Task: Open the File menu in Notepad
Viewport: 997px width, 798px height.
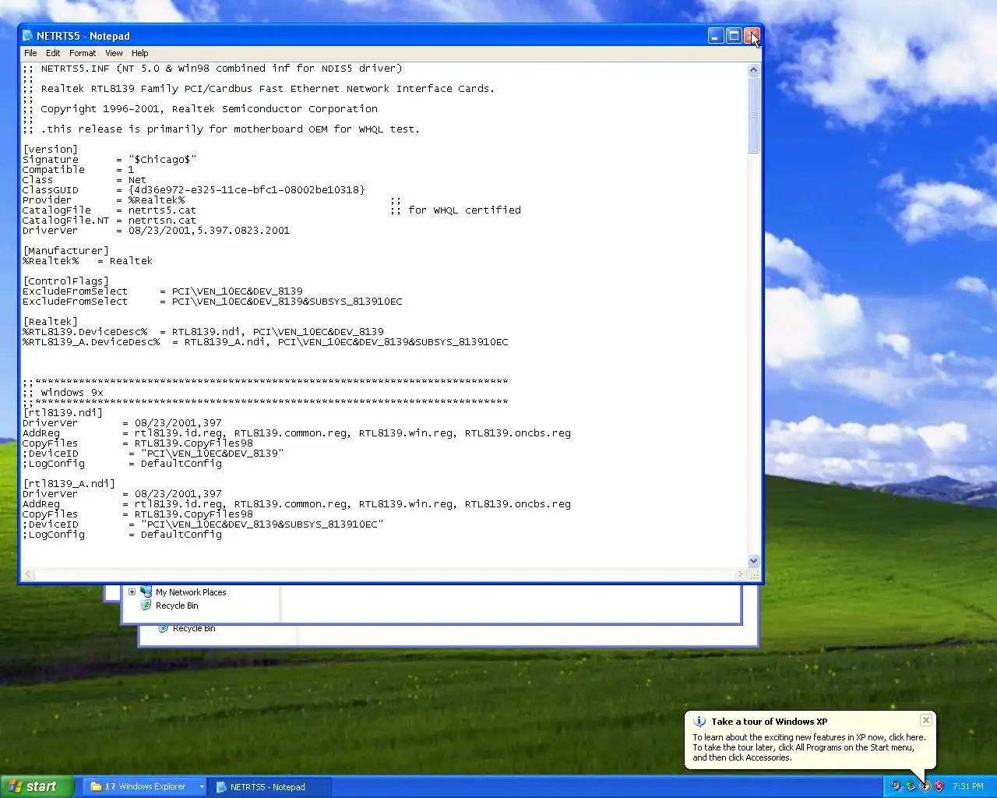Action: [30, 53]
